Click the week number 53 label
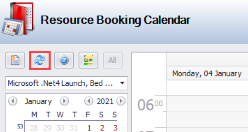Image resolution: width=248 pixels, height=132 pixels. point(20,127)
